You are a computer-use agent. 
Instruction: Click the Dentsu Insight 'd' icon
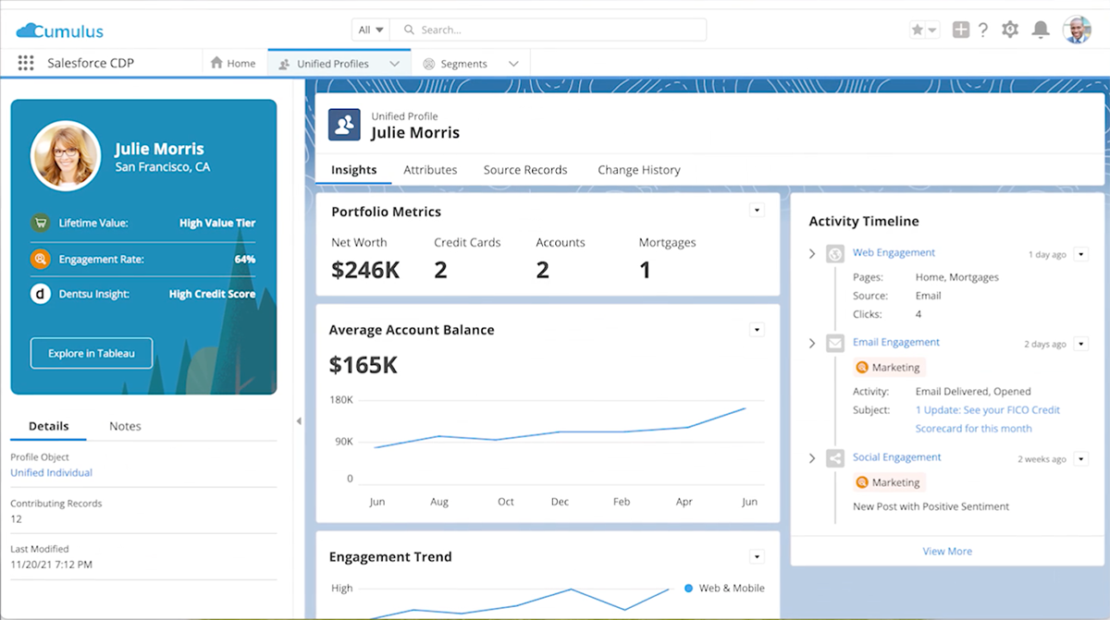[x=40, y=294]
